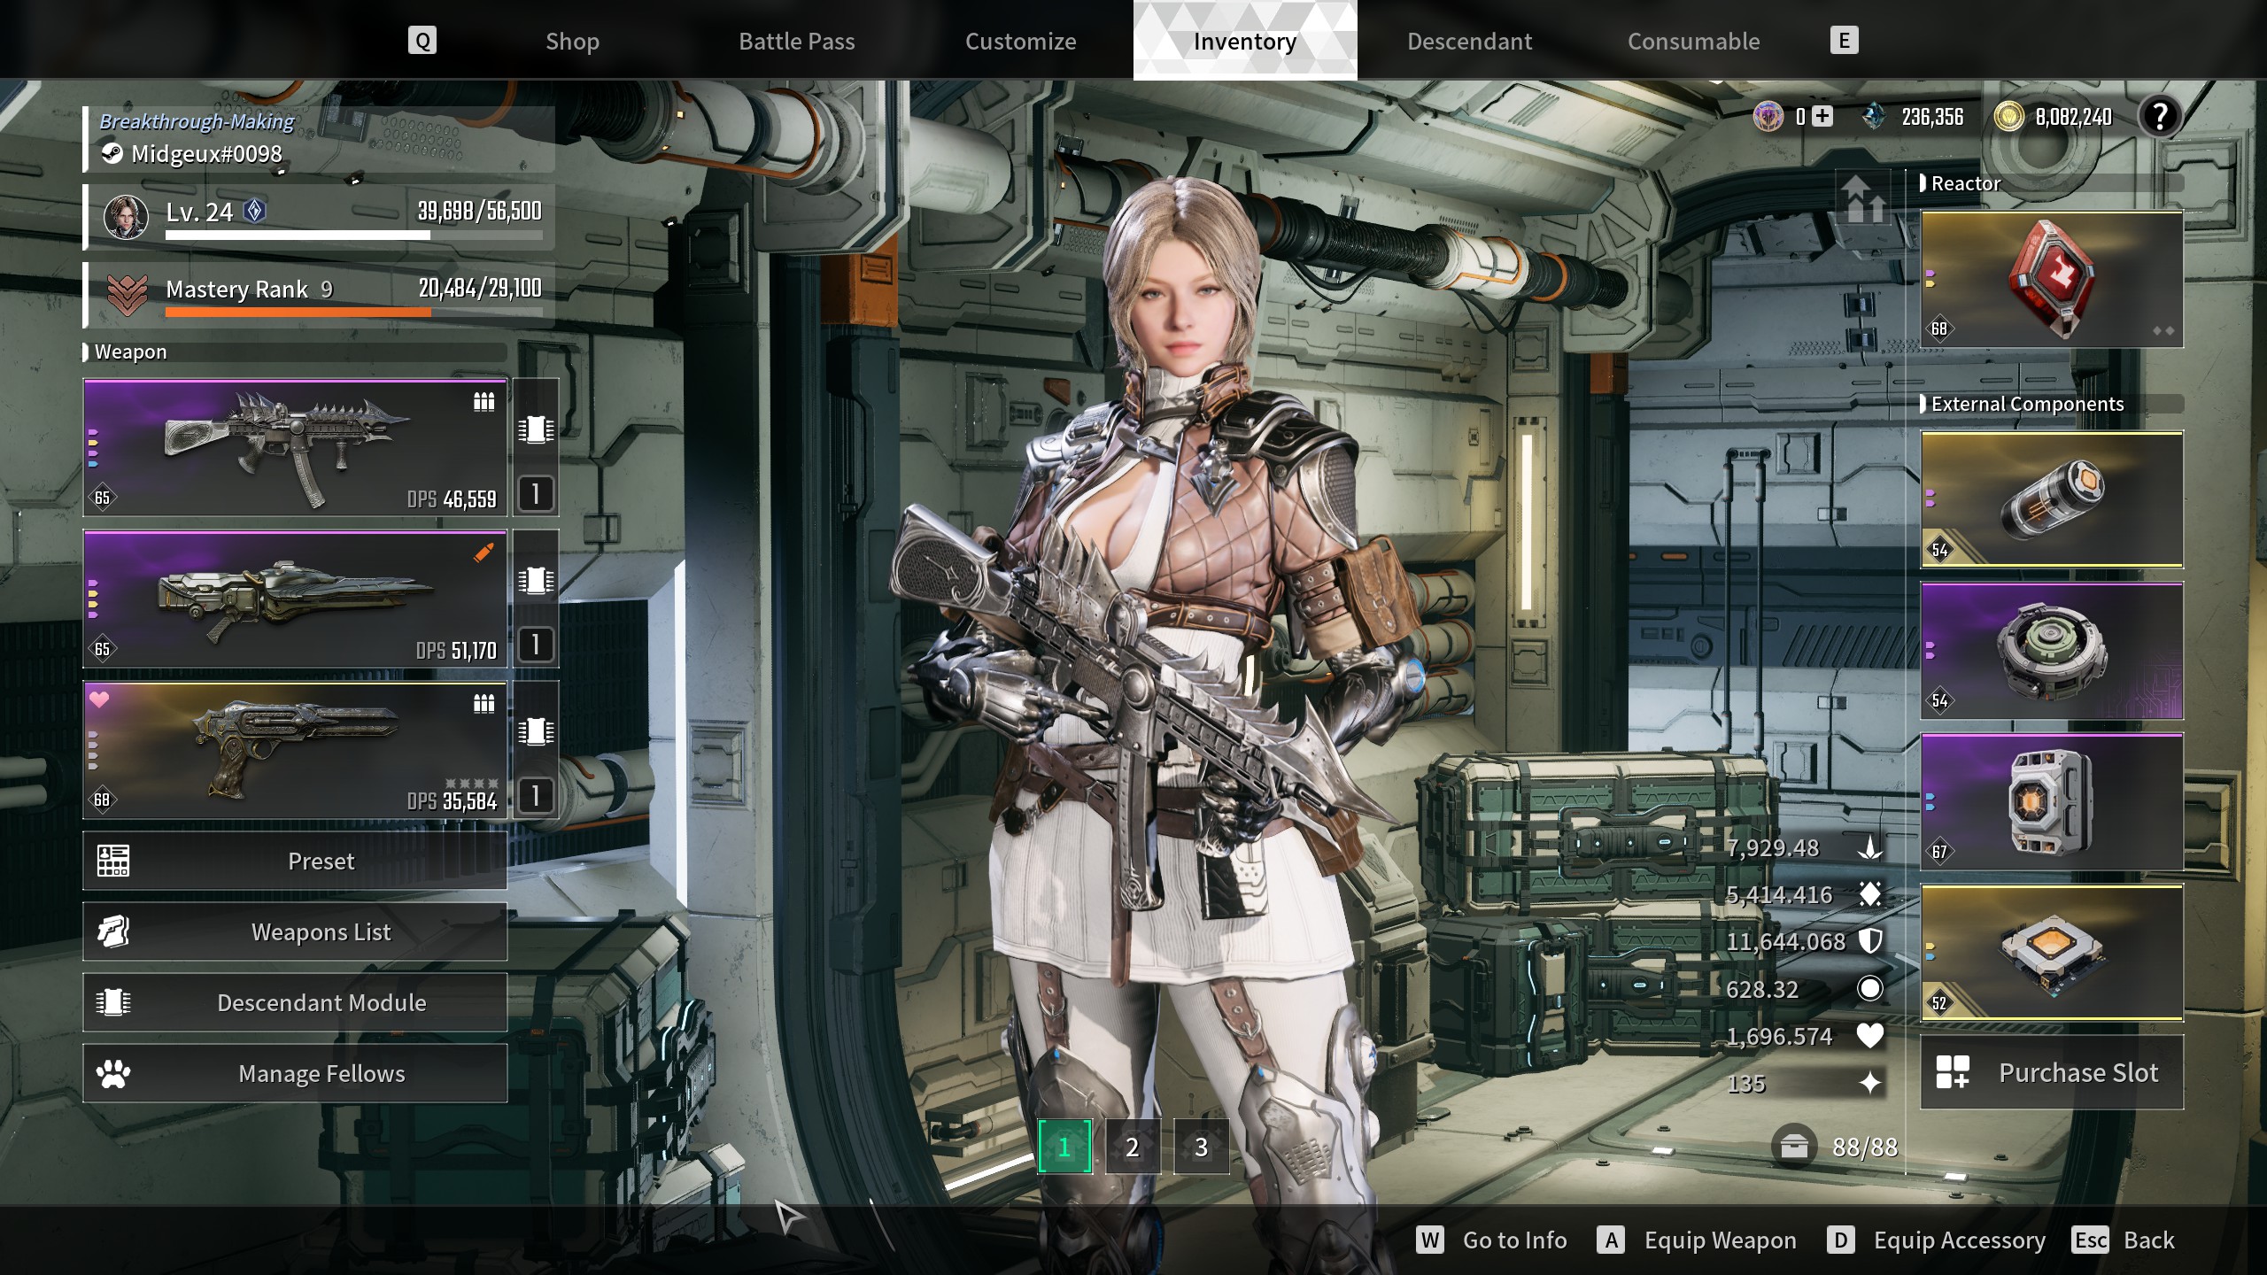
Task: Switch to the Battle Pass tab
Action: (x=796, y=41)
